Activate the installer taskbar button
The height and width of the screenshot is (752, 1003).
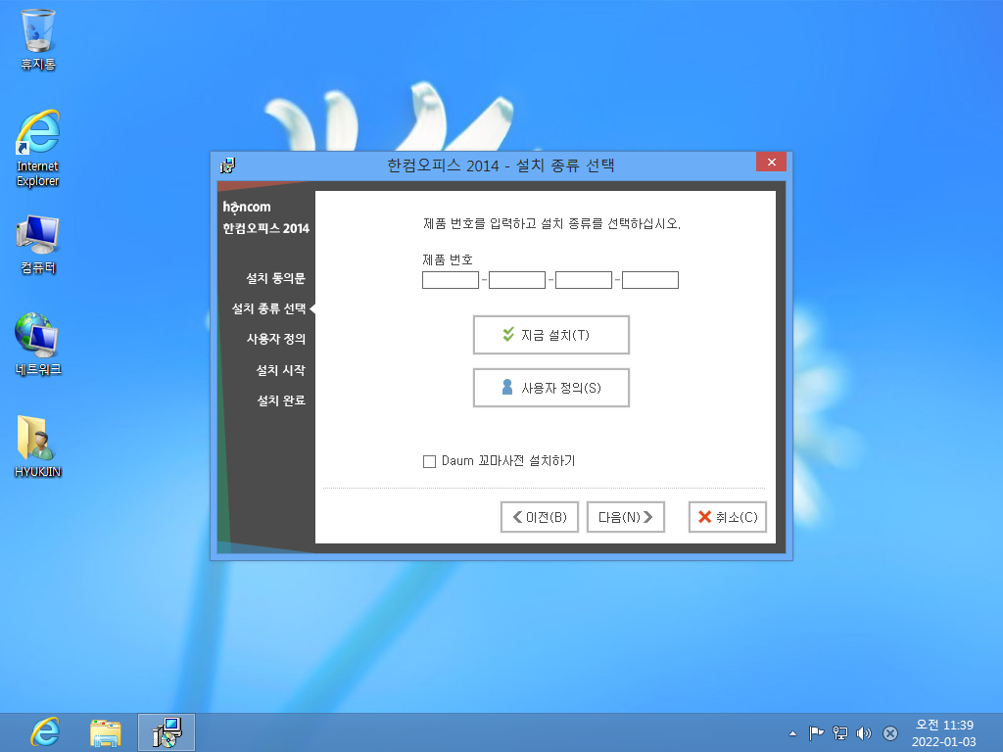point(167,732)
